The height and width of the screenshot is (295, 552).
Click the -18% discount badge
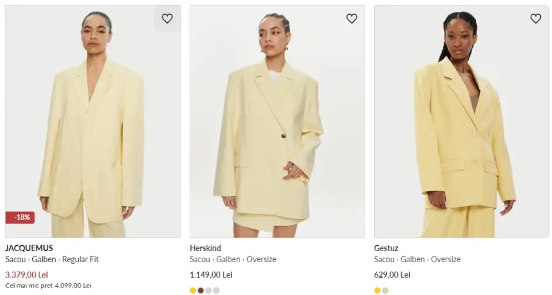click(x=20, y=217)
